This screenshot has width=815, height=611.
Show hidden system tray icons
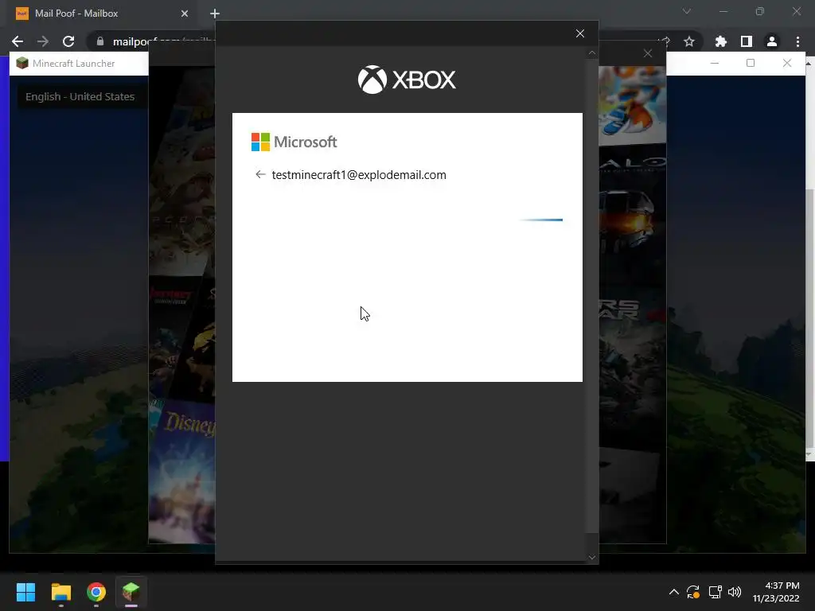673,592
